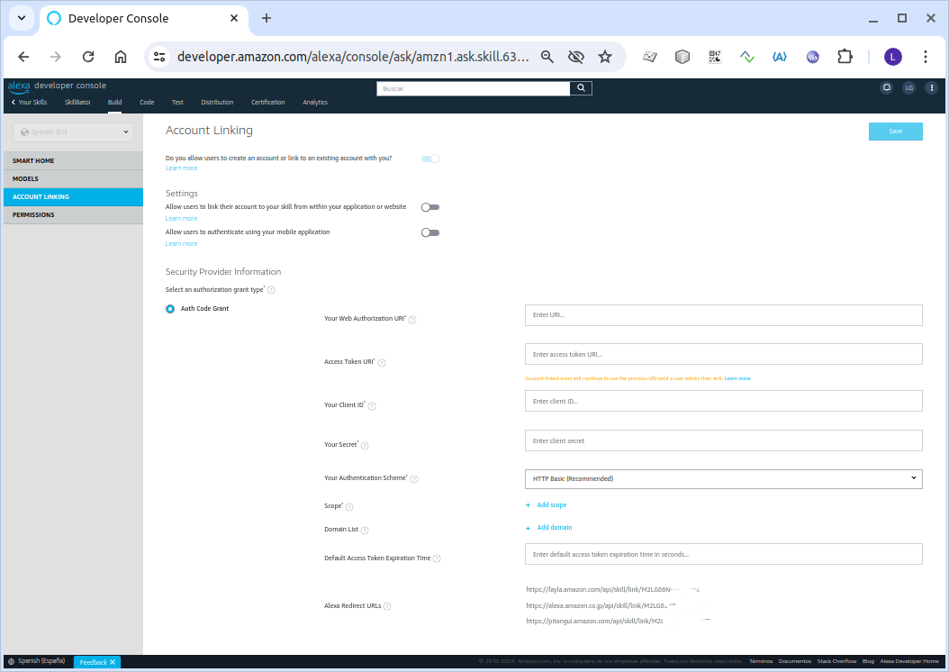Click the Web Authorization URI input field
The image size is (949, 672).
[723, 315]
